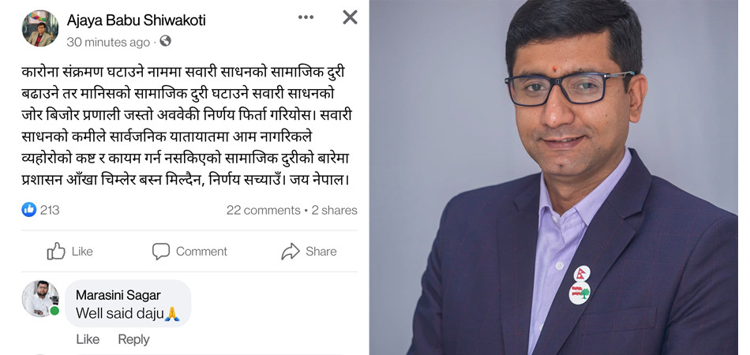Viewport: 750px width, 355px height.
Task: Open the 30 minutes ago timestamp
Action: coord(108,42)
